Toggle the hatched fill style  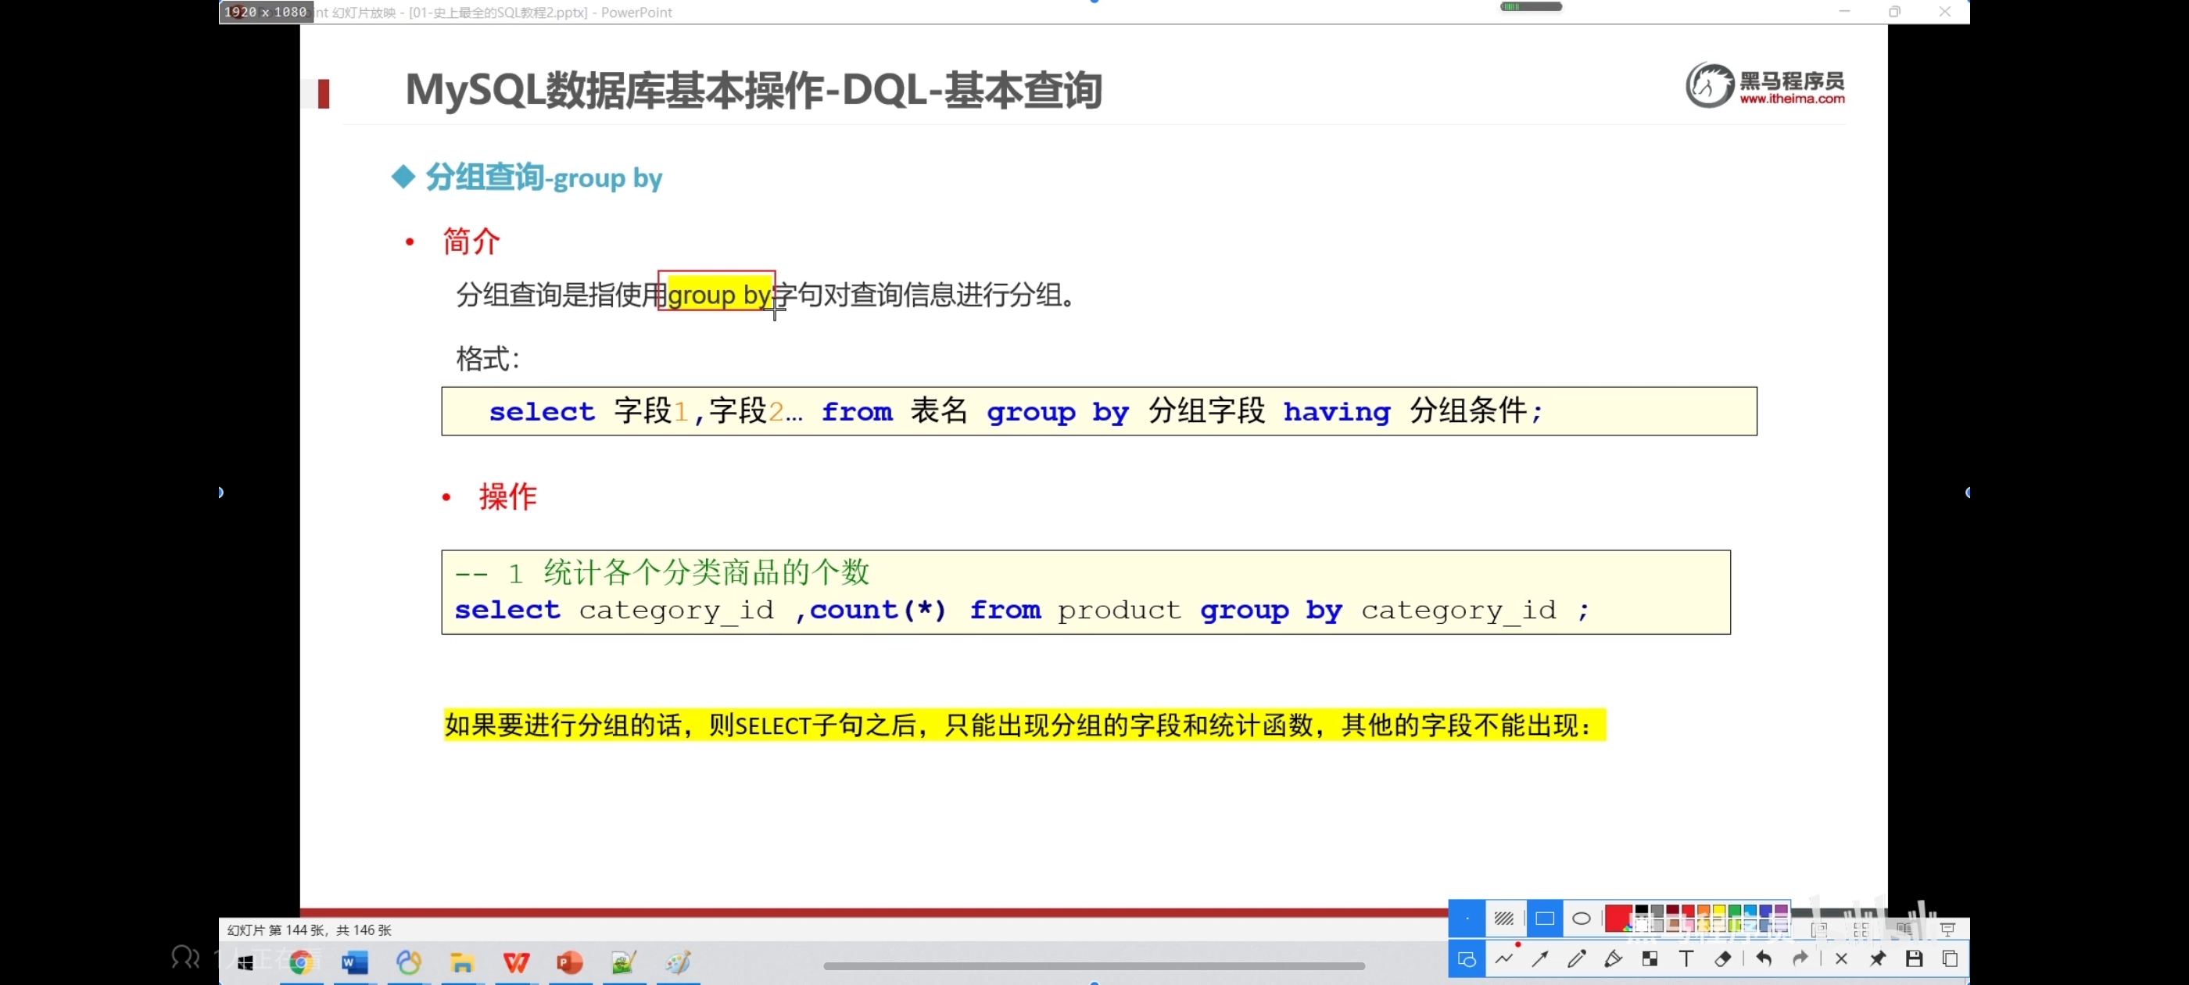tap(1503, 918)
